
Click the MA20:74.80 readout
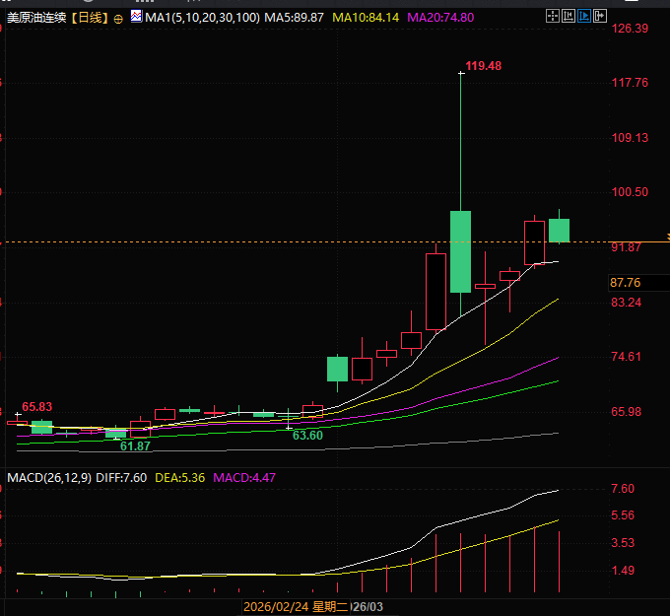[x=440, y=18]
